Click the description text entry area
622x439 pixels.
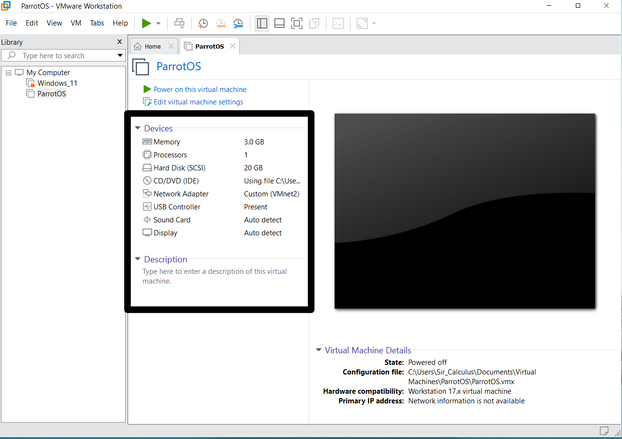point(215,276)
